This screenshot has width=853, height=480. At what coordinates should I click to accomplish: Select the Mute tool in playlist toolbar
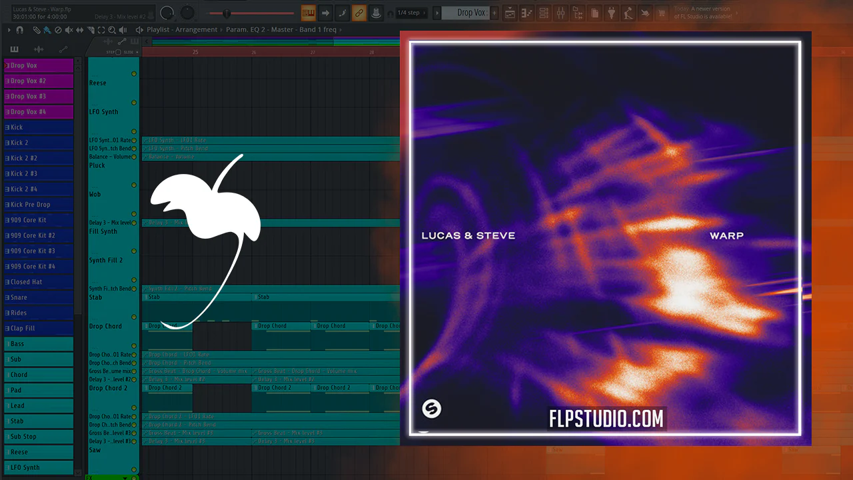coord(69,30)
